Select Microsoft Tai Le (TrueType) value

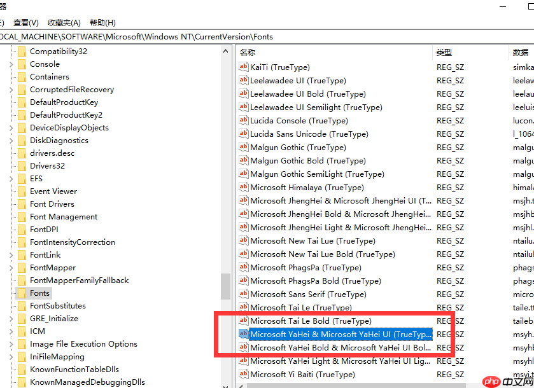pyautogui.click(x=300, y=308)
